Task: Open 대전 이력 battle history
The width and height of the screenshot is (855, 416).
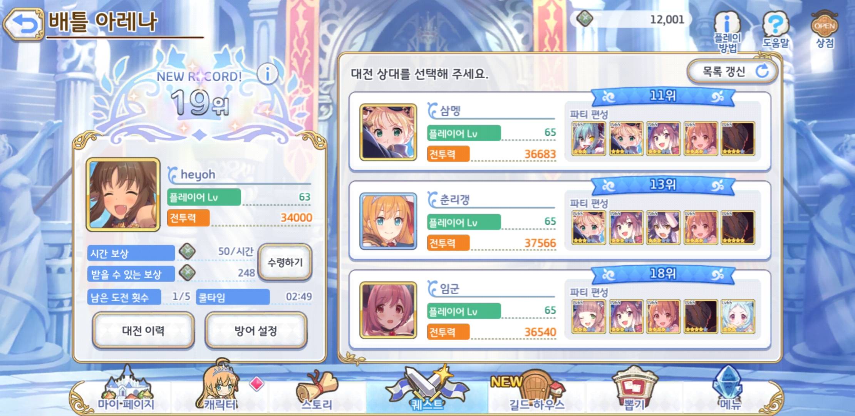Action: (143, 330)
